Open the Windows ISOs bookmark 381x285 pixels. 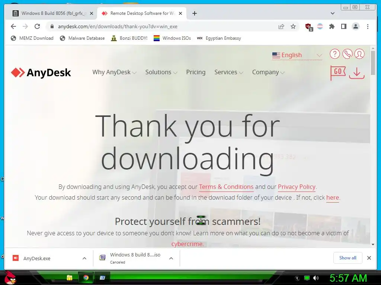(x=172, y=38)
